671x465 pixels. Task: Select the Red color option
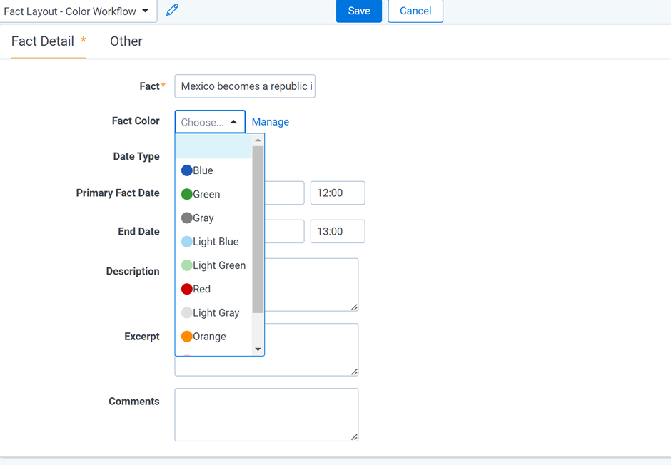213,290
